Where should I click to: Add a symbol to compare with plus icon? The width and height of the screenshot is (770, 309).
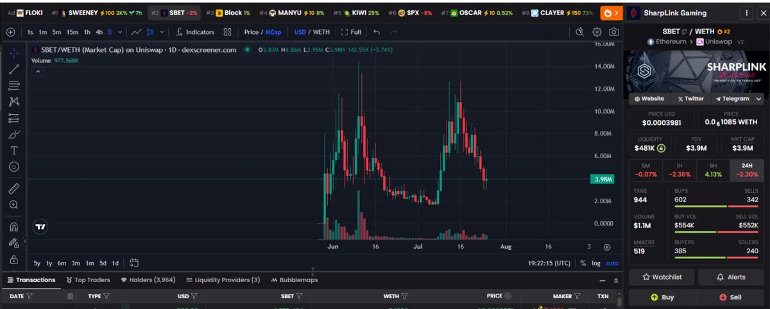[x=10, y=32]
